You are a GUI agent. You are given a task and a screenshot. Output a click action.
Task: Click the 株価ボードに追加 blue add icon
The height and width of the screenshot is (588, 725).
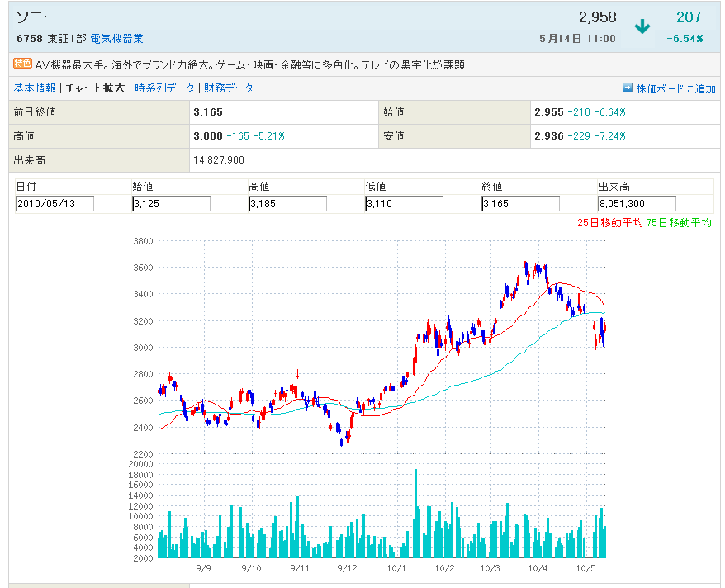click(628, 88)
